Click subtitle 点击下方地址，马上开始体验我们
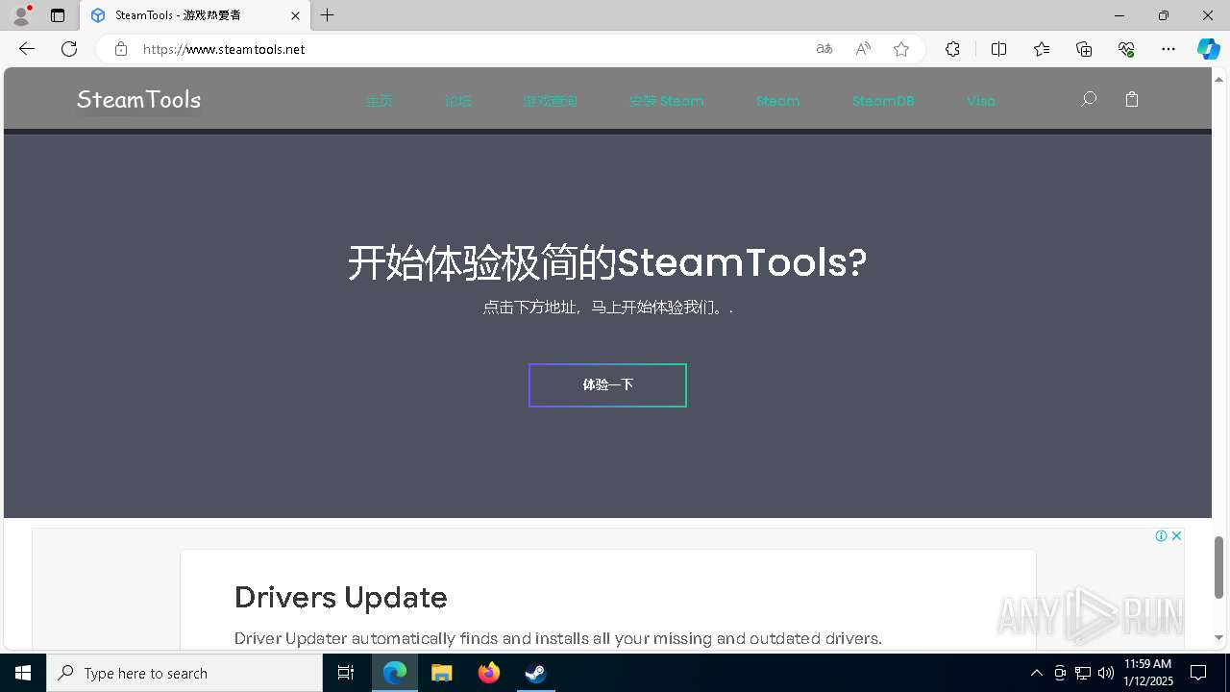The width and height of the screenshot is (1230, 692). tap(607, 308)
